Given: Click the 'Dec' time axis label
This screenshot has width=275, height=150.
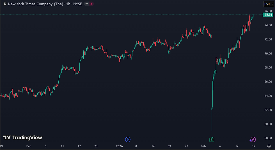Looking at the screenshot, I should (29, 146).
